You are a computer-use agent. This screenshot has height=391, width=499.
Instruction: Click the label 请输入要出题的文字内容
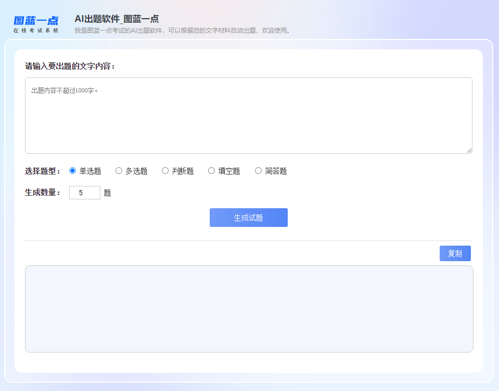click(x=70, y=66)
